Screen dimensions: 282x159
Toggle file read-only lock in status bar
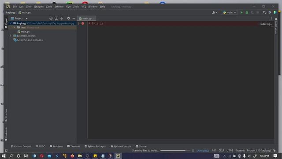click(274, 151)
